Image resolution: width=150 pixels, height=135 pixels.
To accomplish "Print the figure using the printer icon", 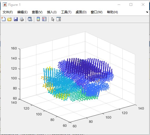I will [x=22, y=19].
